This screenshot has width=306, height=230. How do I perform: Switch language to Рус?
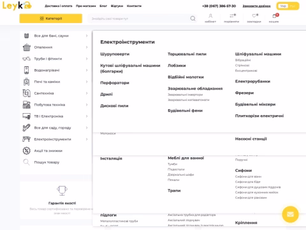(x=293, y=6)
